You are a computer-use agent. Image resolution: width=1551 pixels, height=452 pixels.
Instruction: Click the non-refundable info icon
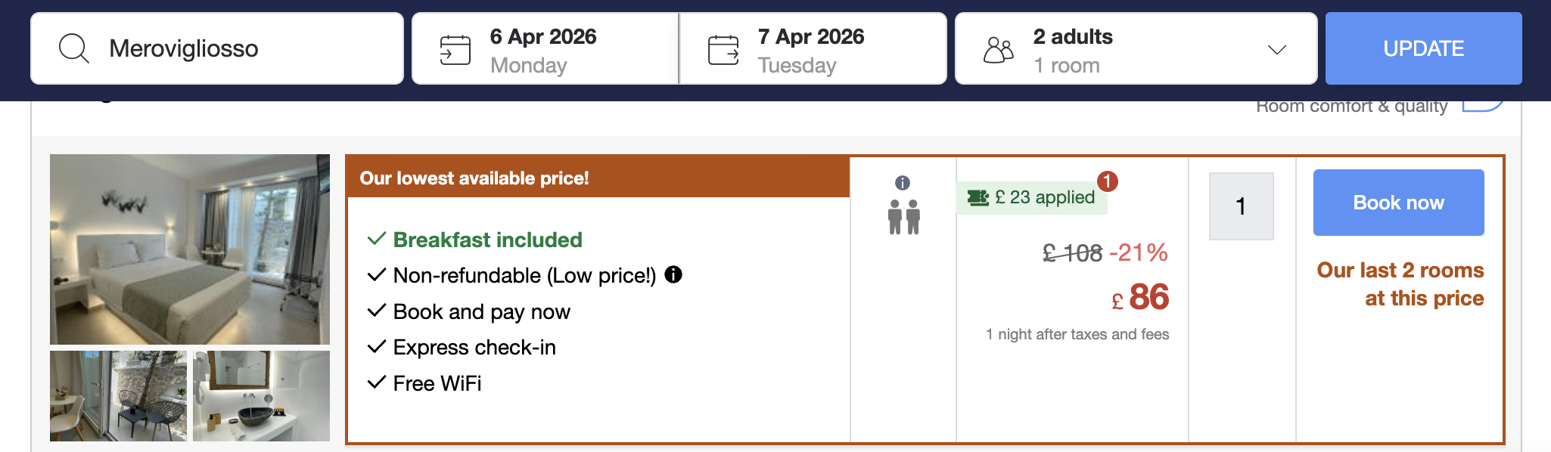[x=673, y=275]
